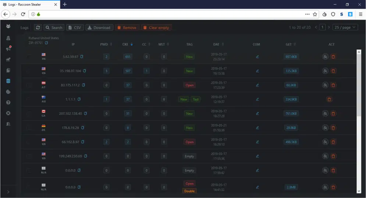Viewport: 366px width, 198px height.
Task: Click the table vertical scrollbar down arrow
Action: [359, 191]
